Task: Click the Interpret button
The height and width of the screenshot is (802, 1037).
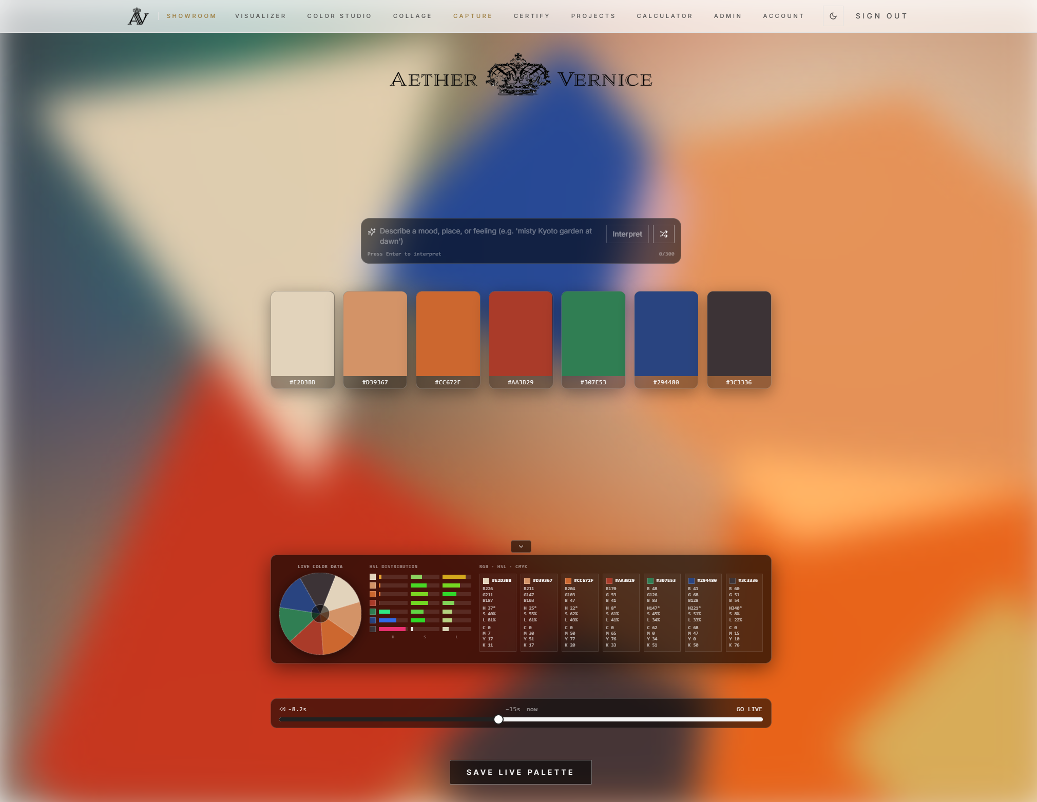Action: [x=627, y=234]
